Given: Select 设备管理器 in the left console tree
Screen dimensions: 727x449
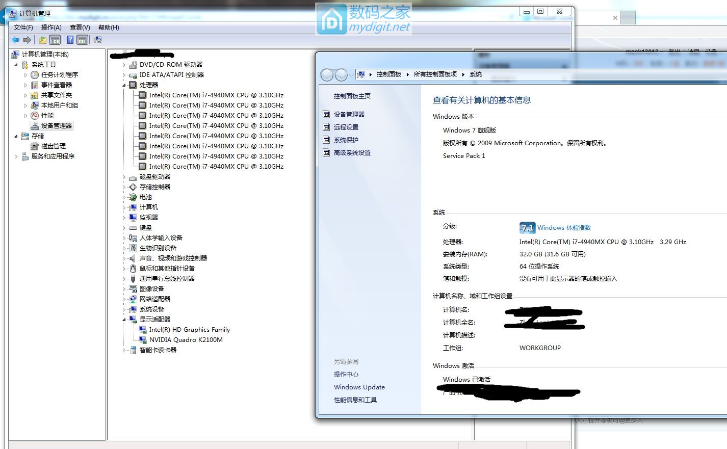Looking at the screenshot, I should (57, 125).
